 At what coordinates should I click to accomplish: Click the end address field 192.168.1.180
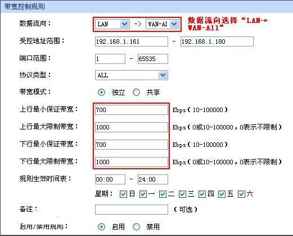(217, 41)
